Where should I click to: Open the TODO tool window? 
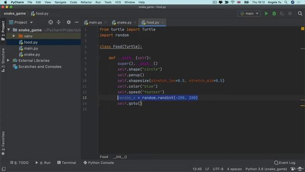[19, 162]
